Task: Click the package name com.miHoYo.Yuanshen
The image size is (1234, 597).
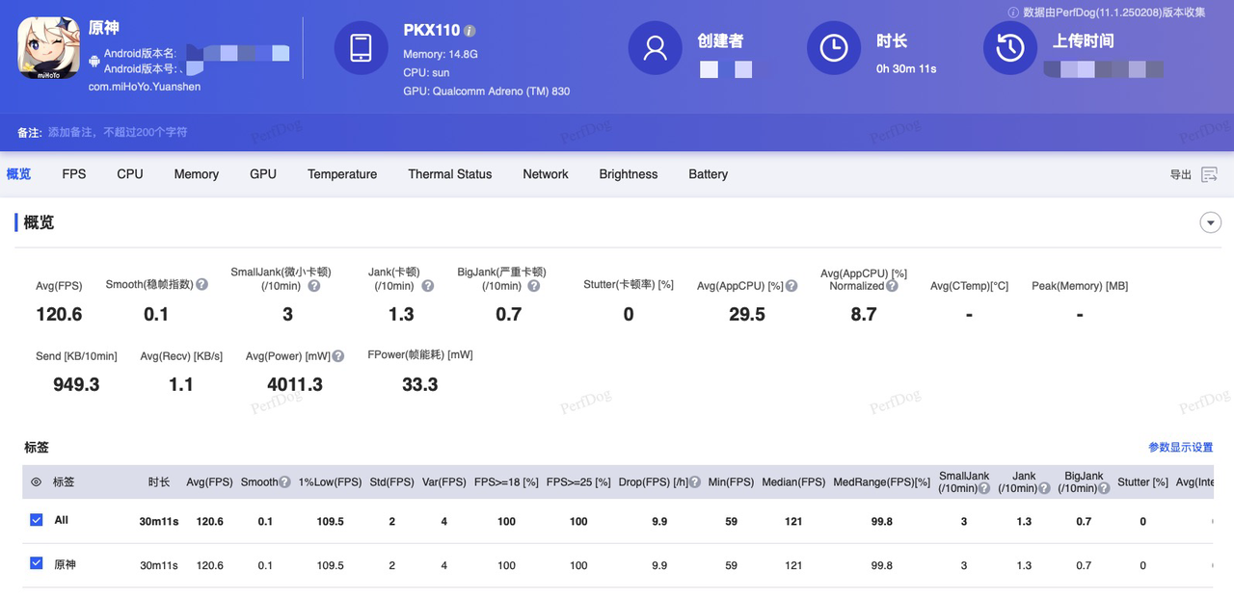Action: 145,87
